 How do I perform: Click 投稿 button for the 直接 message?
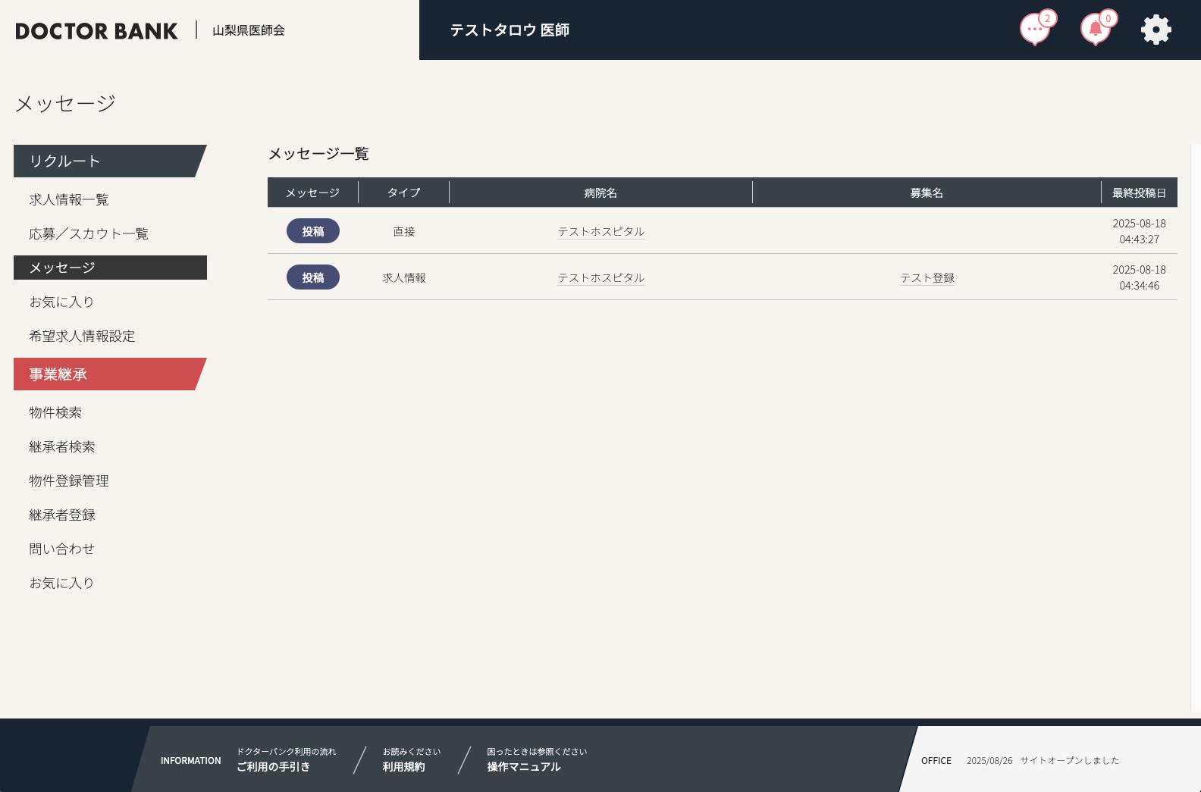[312, 231]
